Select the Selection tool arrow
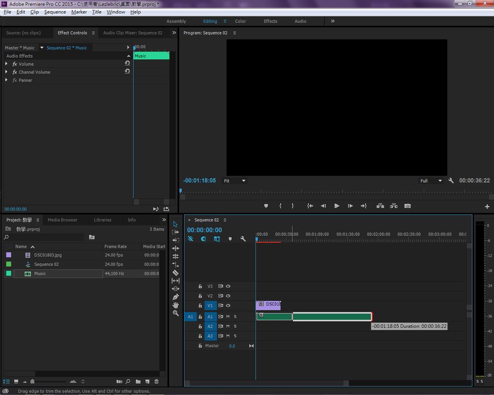Image resolution: width=494 pixels, height=395 pixels. click(175, 224)
